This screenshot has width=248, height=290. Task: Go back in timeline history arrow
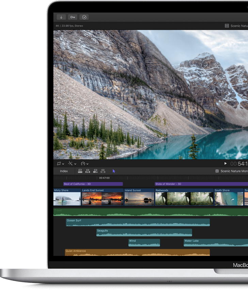(217, 171)
